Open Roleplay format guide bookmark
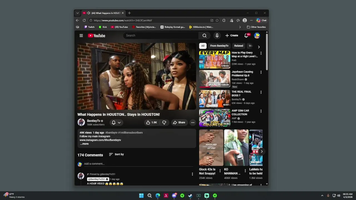The height and width of the screenshot is (200, 356). tap(173, 27)
